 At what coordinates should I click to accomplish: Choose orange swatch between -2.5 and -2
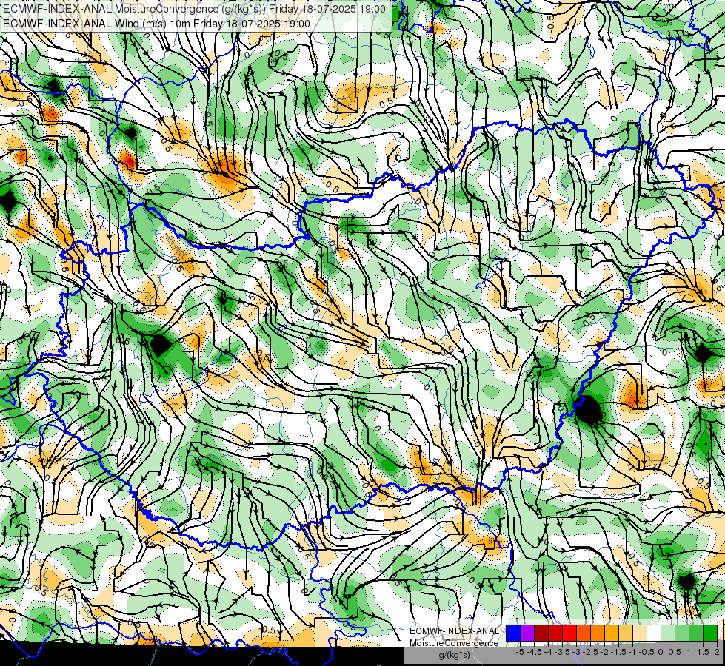(x=598, y=633)
